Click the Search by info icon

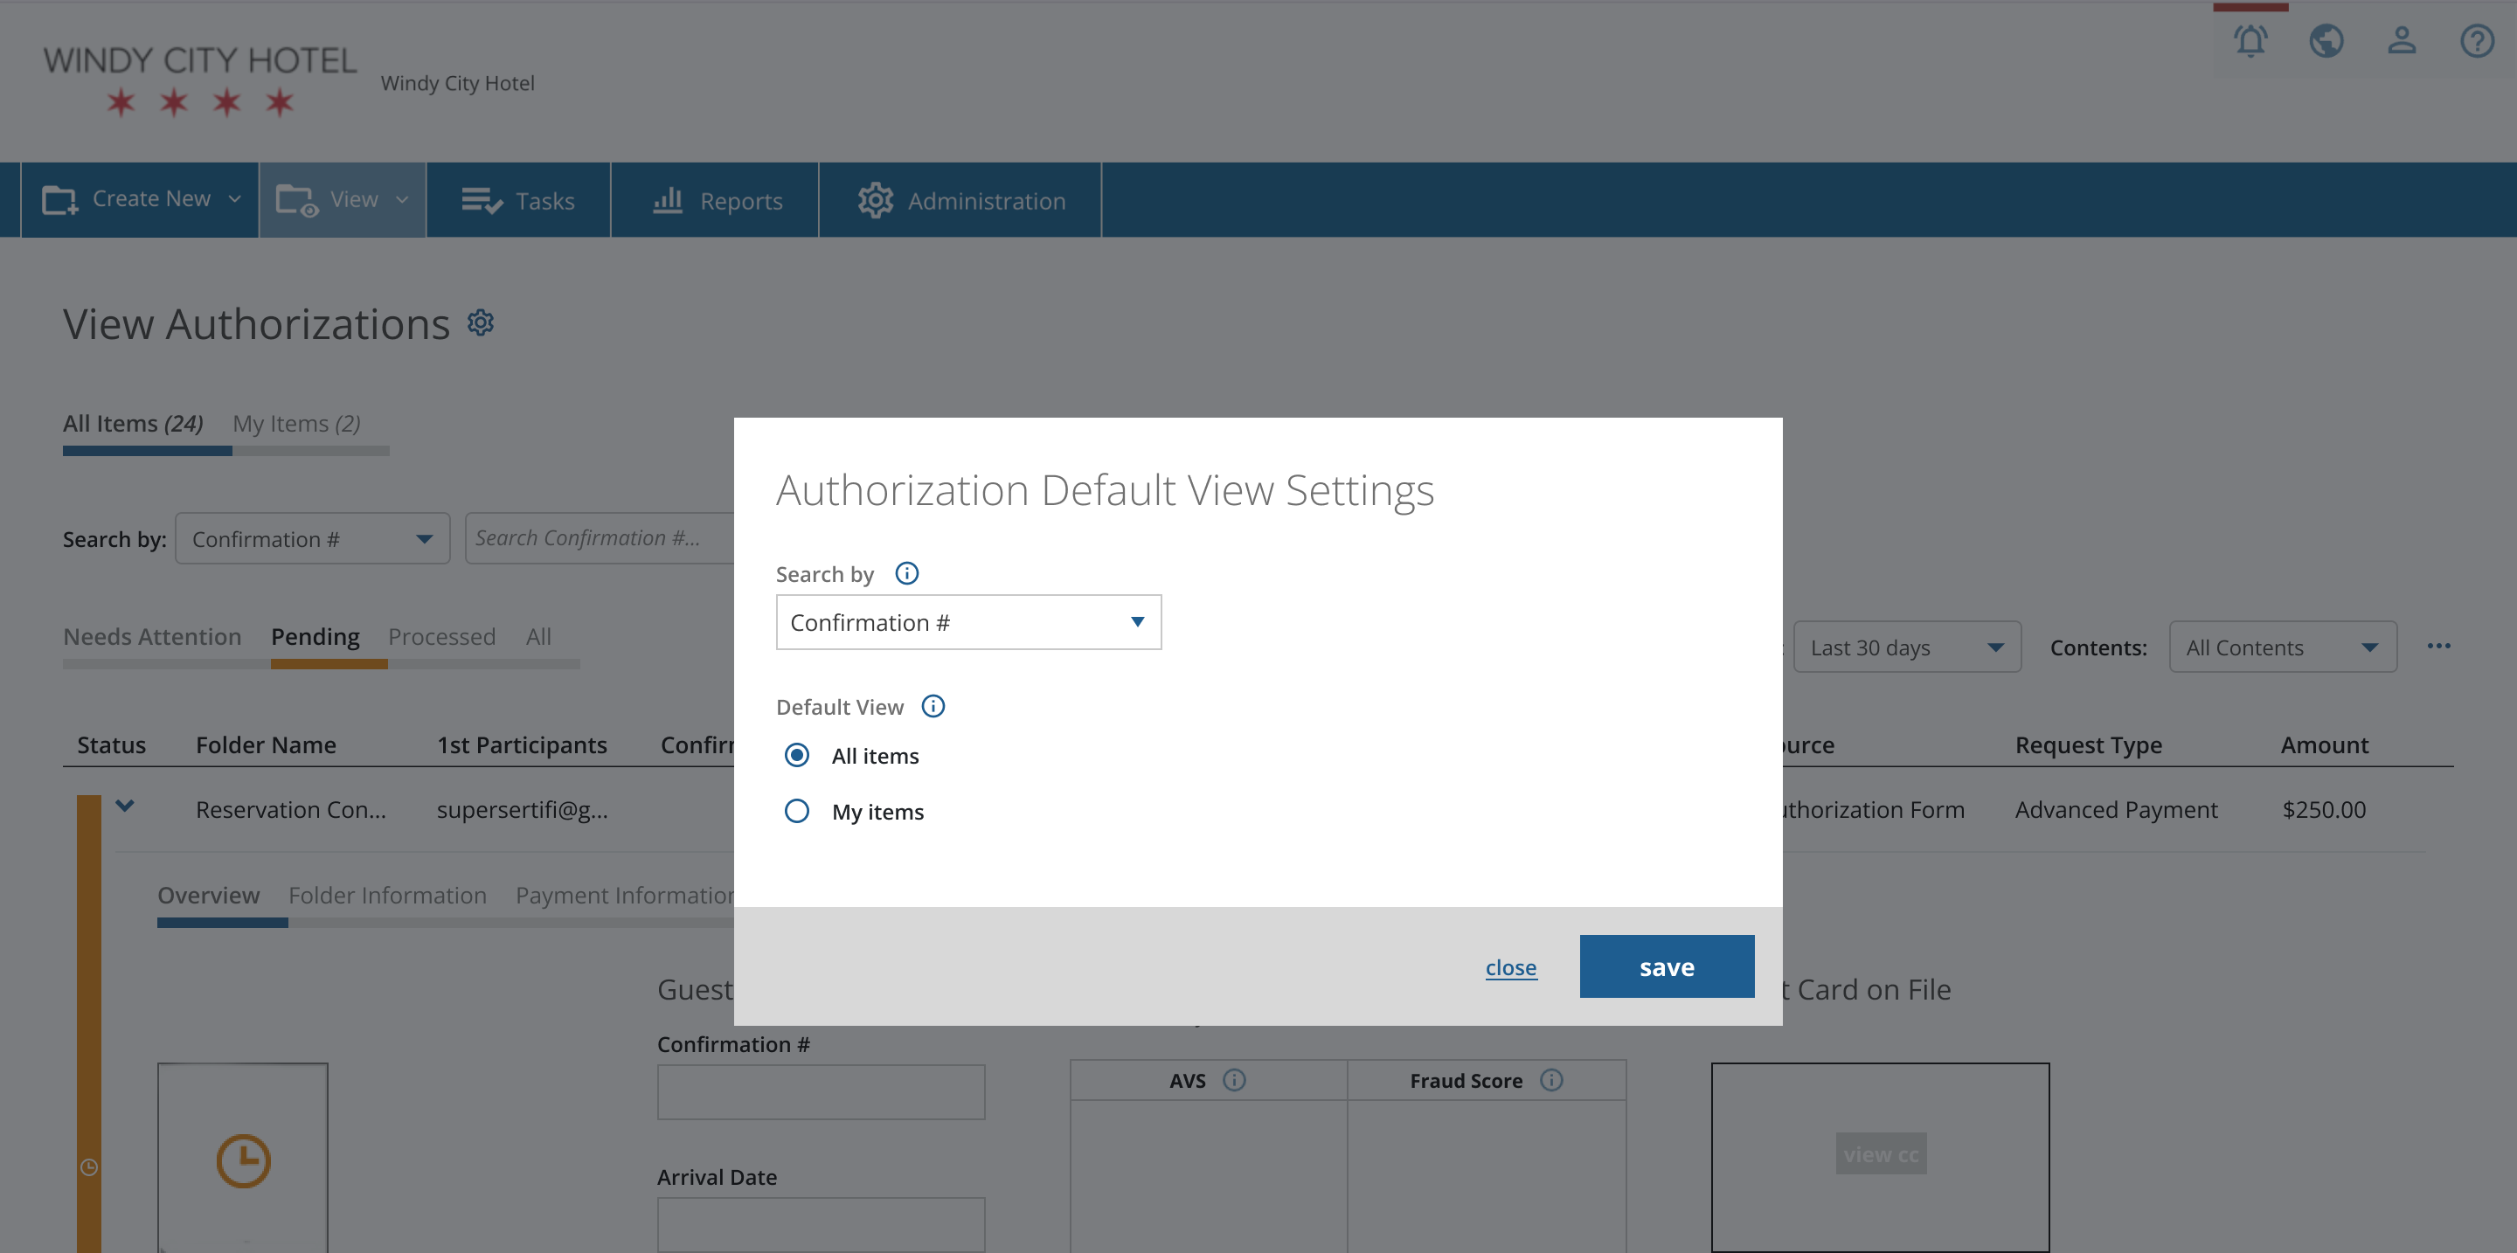907,573
